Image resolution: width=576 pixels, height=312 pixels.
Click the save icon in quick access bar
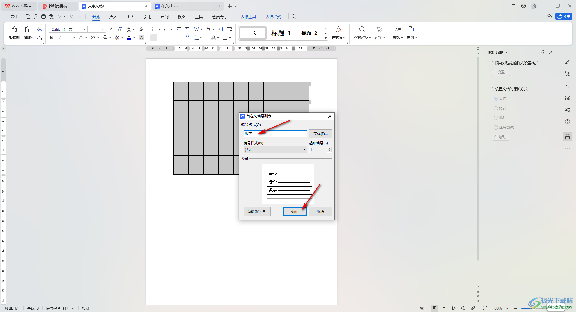tap(28, 16)
